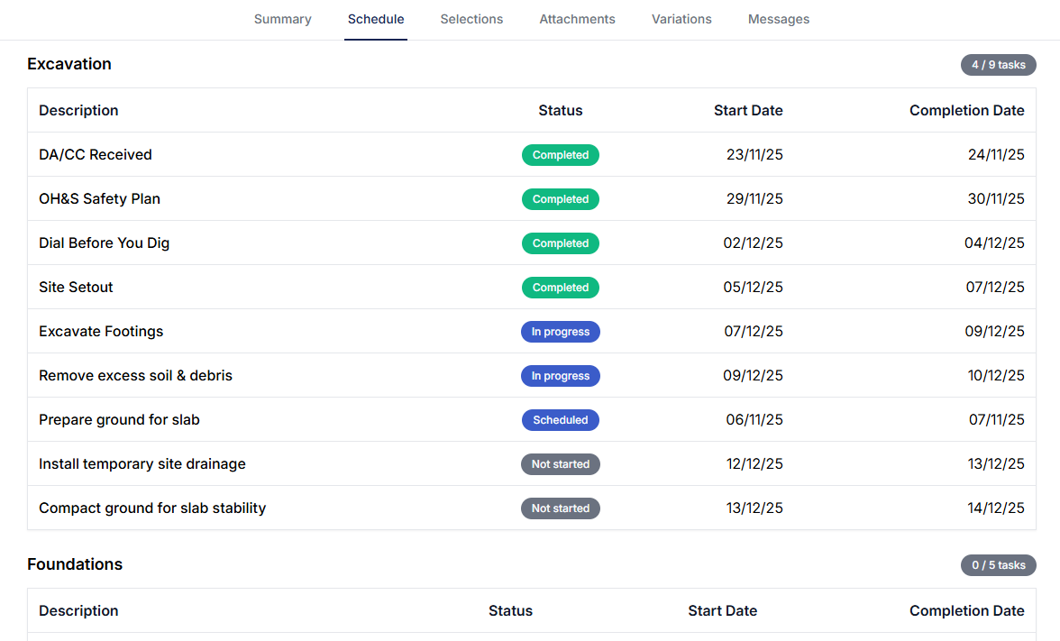Click Not started badge for temporary site drainage
Viewport: 1060px width, 641px height.
[x=560, y=464]
